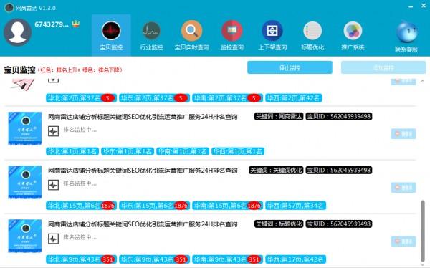Open the 行业监控 heartbeat icon
Image resolution: width=430 pixels, height=268 pixels.
151,31
